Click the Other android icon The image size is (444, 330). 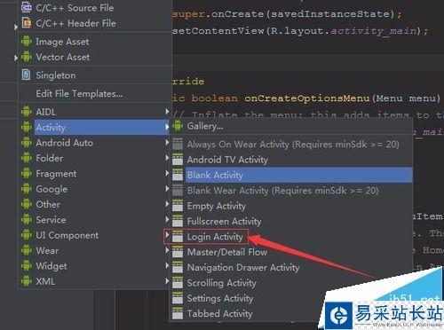[27, 204]
